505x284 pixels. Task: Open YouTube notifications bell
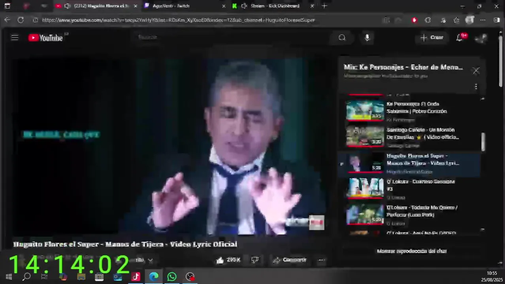[x=460, y=37]
